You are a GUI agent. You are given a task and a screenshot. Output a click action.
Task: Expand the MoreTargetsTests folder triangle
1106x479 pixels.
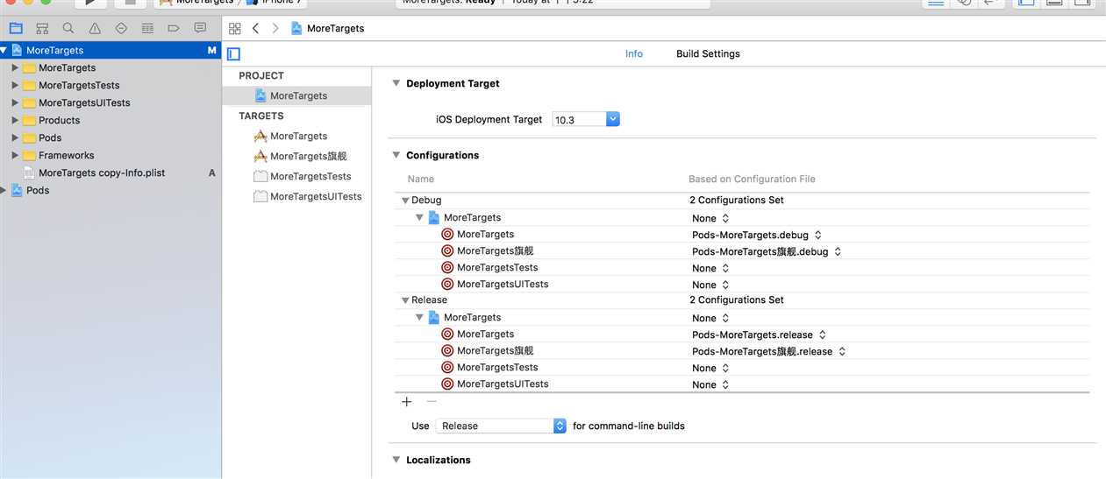click(15, 85)
